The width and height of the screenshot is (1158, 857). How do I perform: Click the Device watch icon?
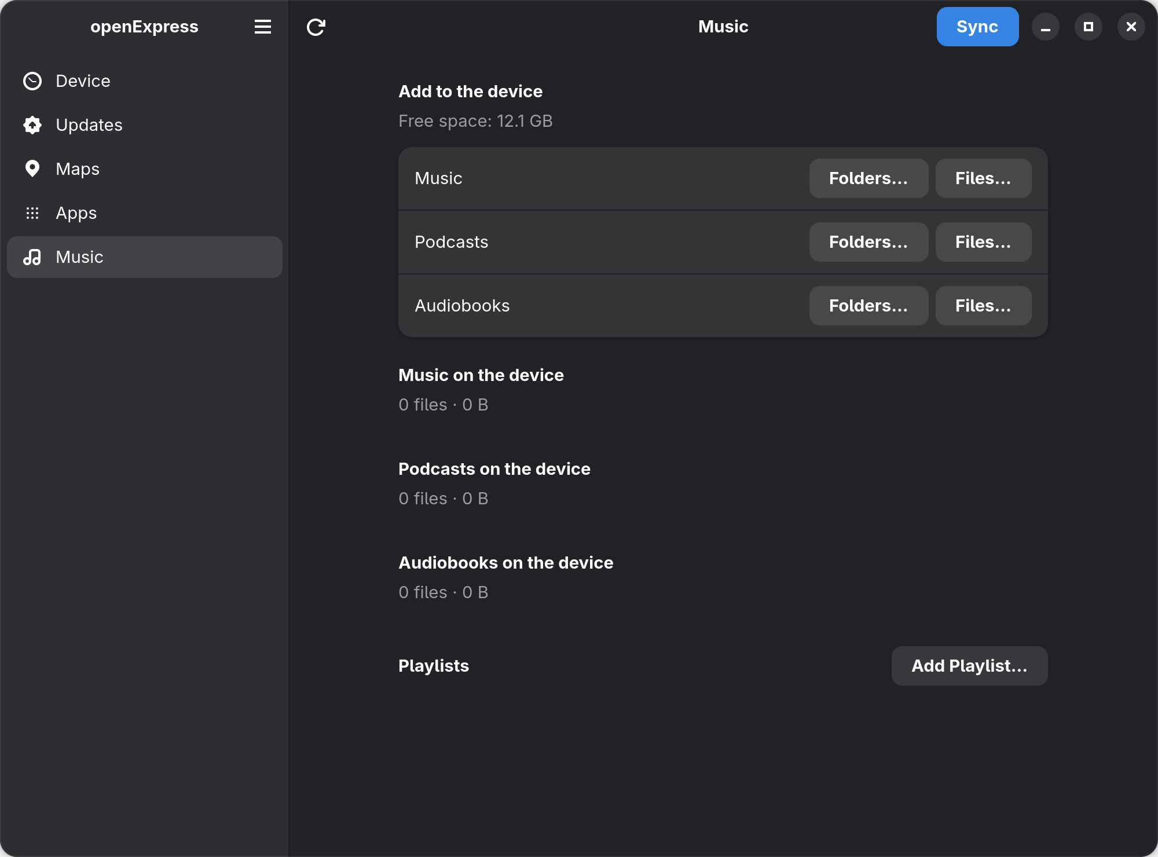click(32, 81)
